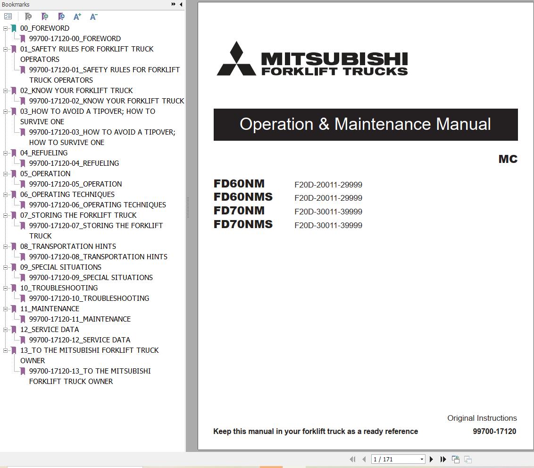Open bookmark 99700-17120-10_TROUBLESHOOTING
Image resolution: width=534 pixels, height=468 pixels.
click(x=89, y=298)
